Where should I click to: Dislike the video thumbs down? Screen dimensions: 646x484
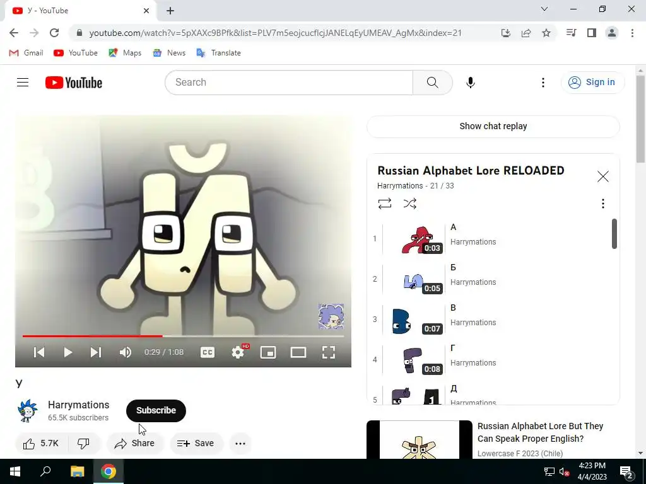coord(84,443)
